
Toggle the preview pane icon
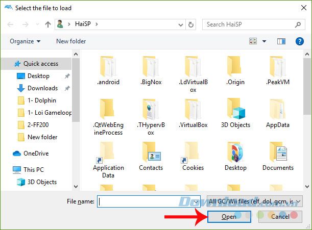[x=281, y=41]
